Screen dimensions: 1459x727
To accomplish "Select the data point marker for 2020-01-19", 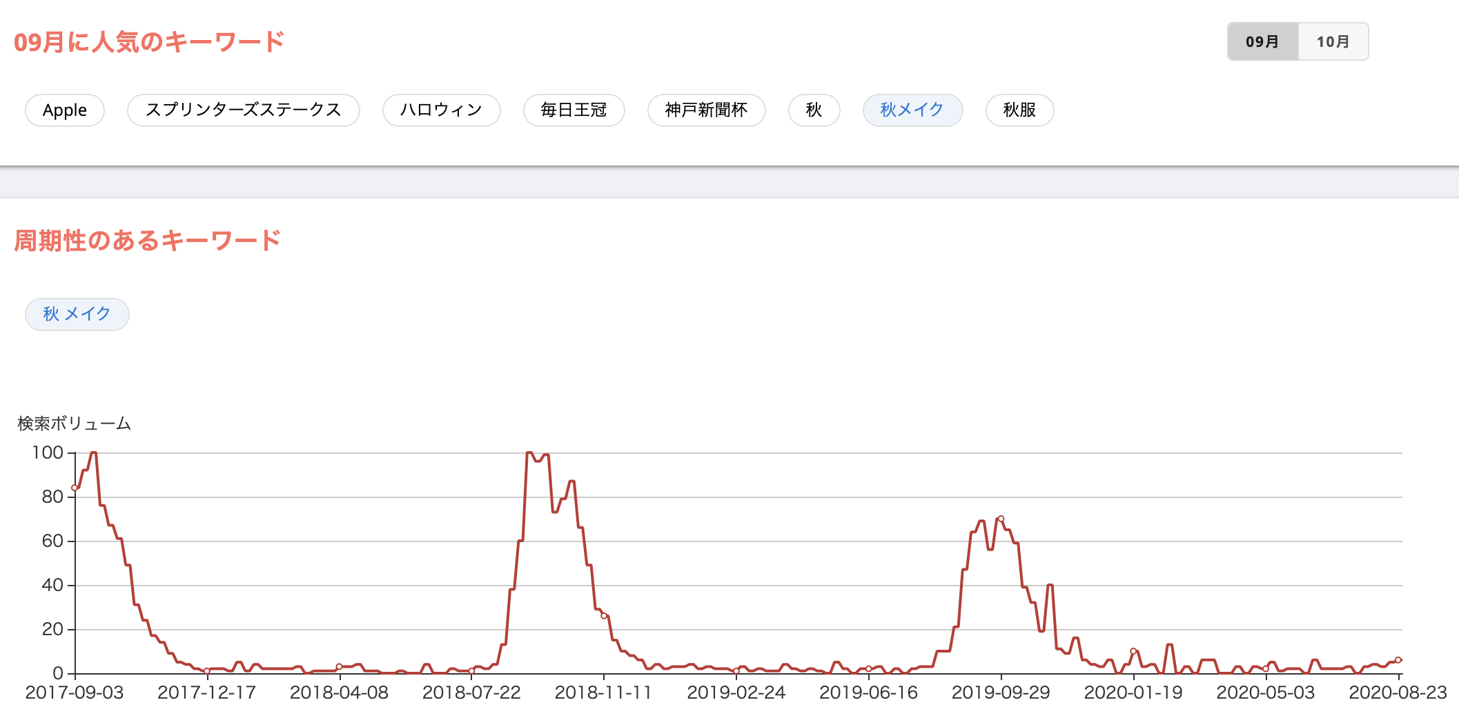I will tap(1133, 651).
